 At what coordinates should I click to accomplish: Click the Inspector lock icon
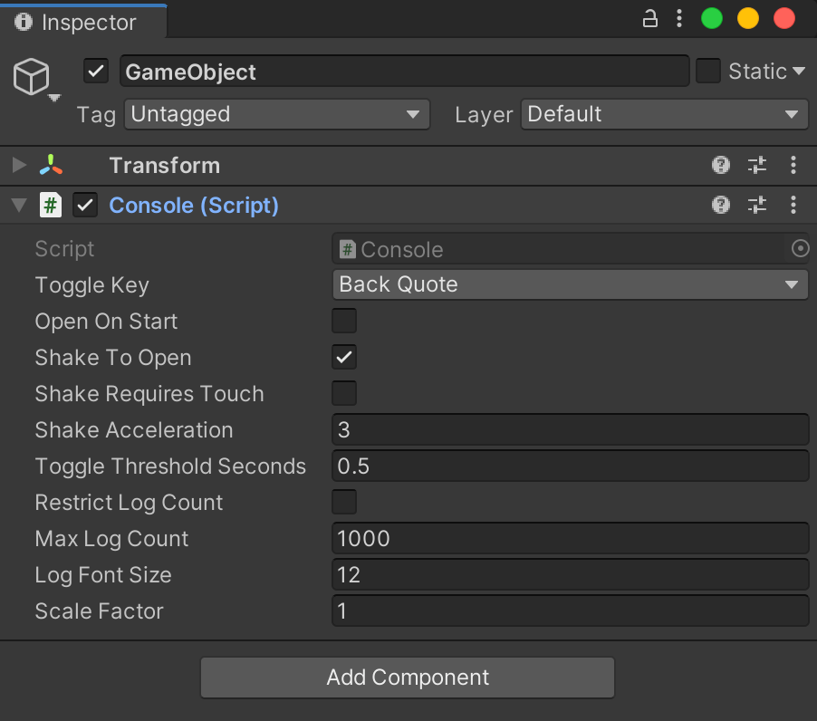tap(649, 19)
